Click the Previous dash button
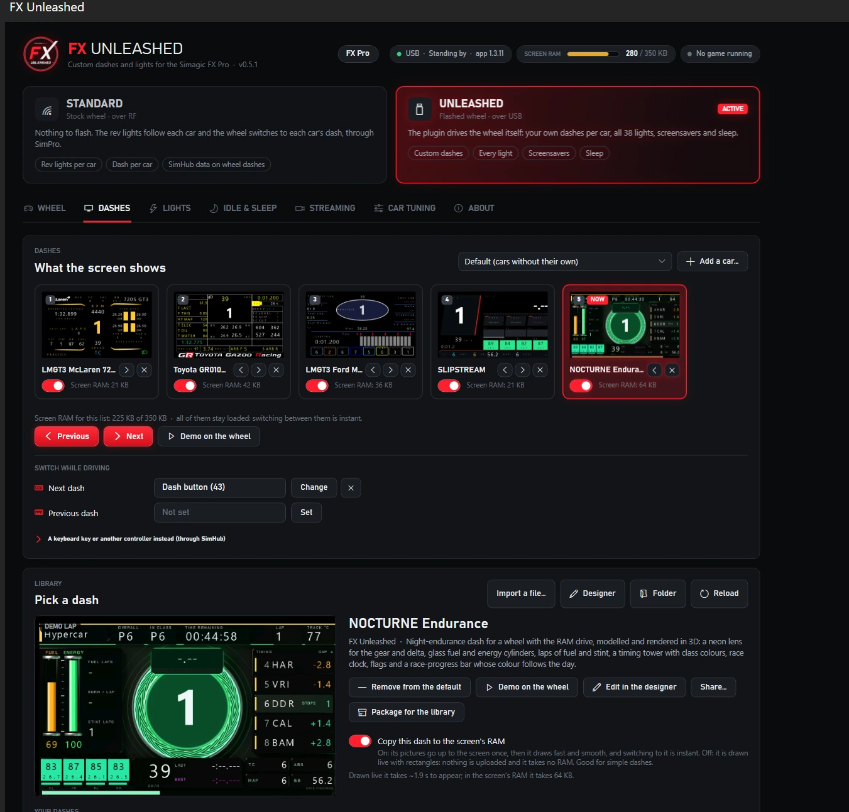The height and width of the screenshot is (812, 849). 67,436
